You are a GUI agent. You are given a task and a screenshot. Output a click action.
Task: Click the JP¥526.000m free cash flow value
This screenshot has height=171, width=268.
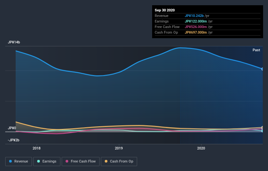196,27
